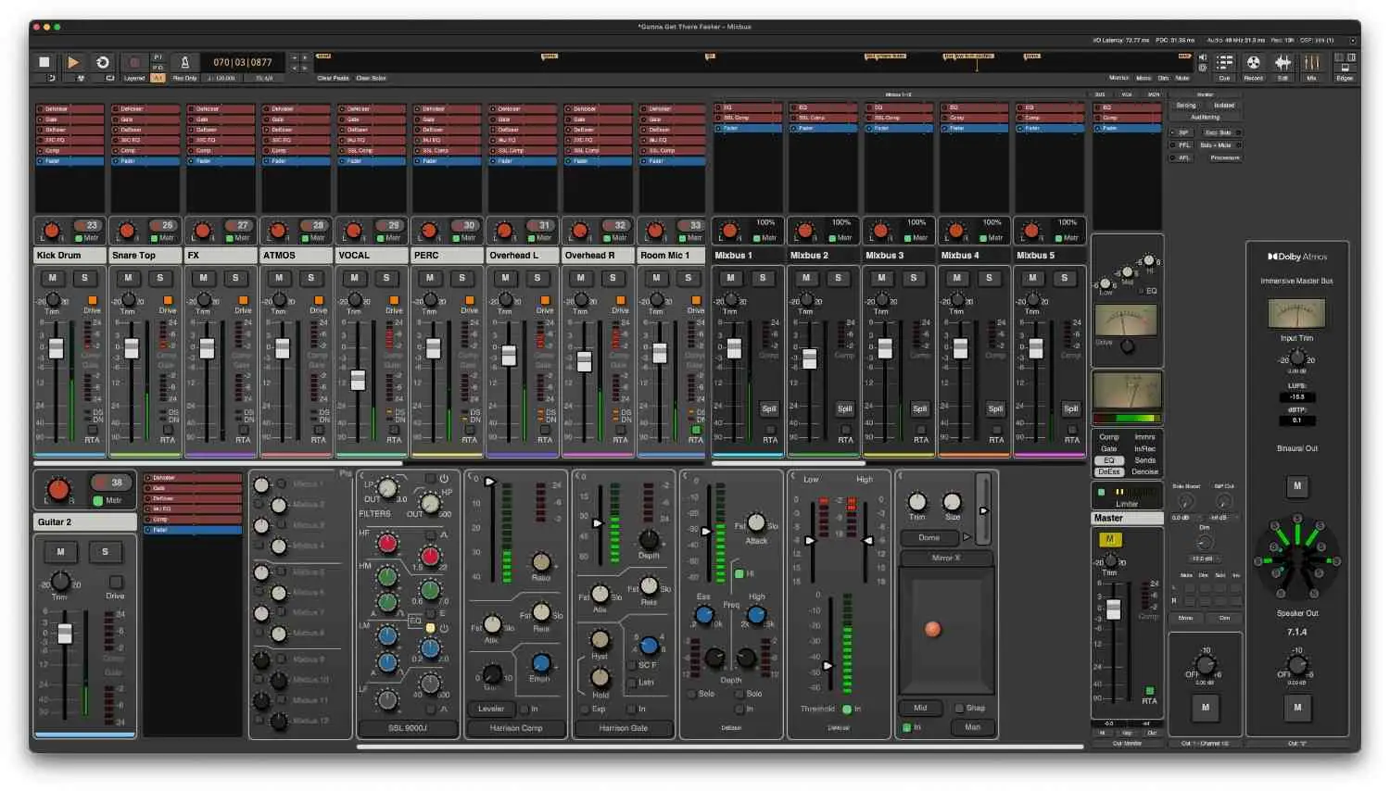This screenshot has height=791, width=1390.
Task: Open the Dome panner shape dropdown
Action: coord(929,537)
